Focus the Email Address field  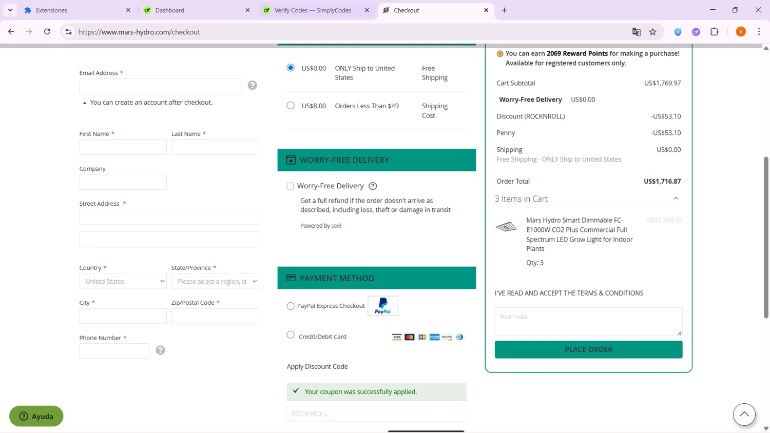tap(160, 86)
